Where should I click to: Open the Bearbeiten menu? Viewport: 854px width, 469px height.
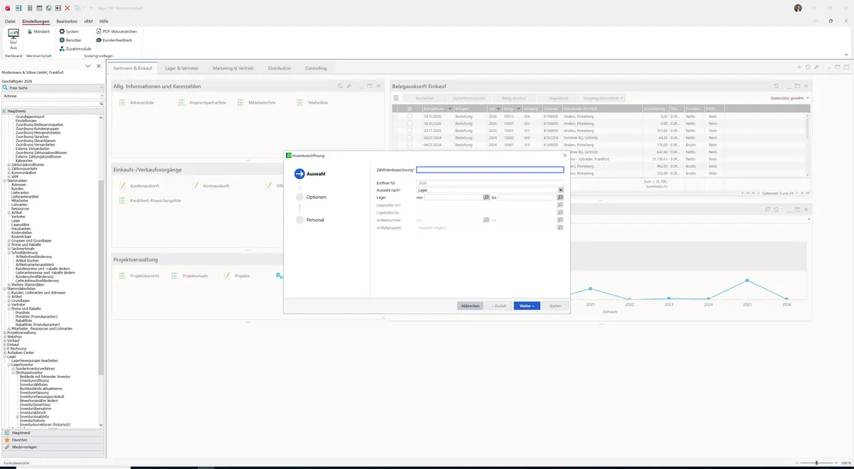coord(66,21)
